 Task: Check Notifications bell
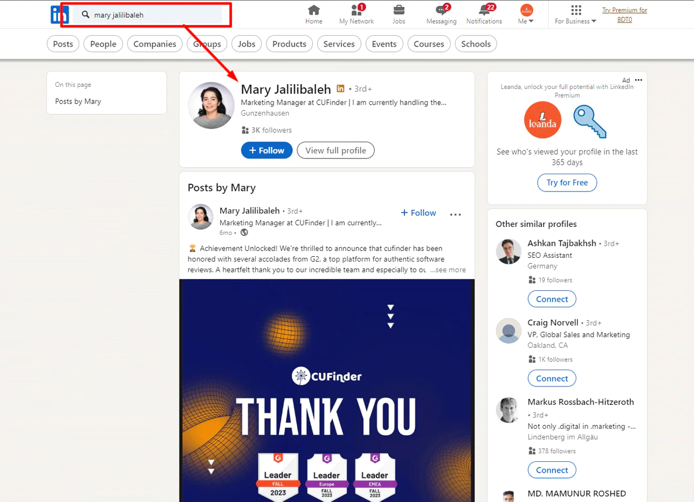tap(483, 11)
